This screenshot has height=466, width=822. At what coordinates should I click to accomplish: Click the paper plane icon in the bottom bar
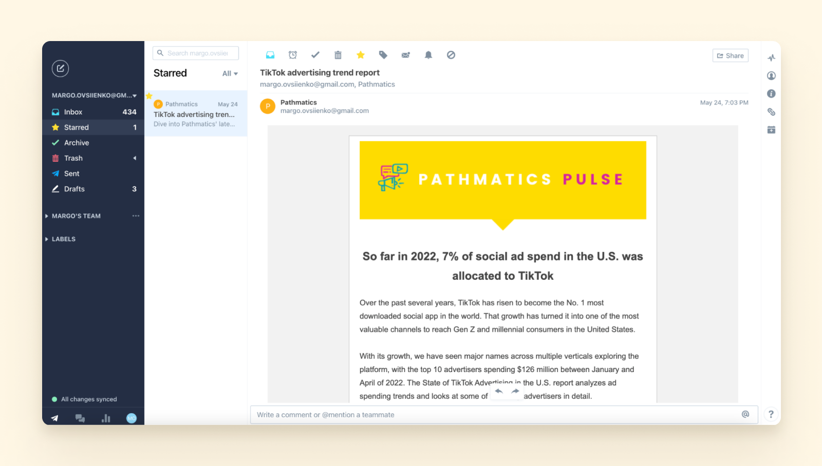(54, 418)
